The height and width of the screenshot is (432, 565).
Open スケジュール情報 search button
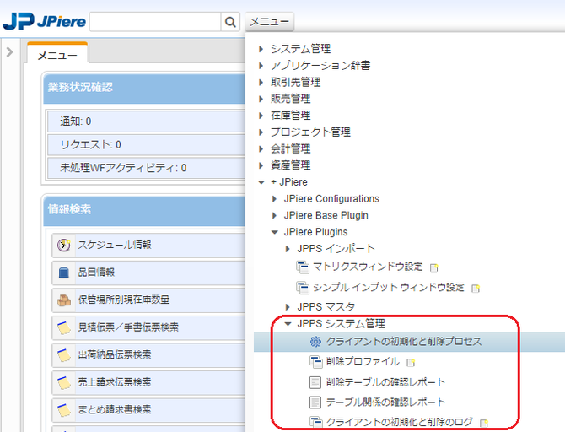[148, 246]
